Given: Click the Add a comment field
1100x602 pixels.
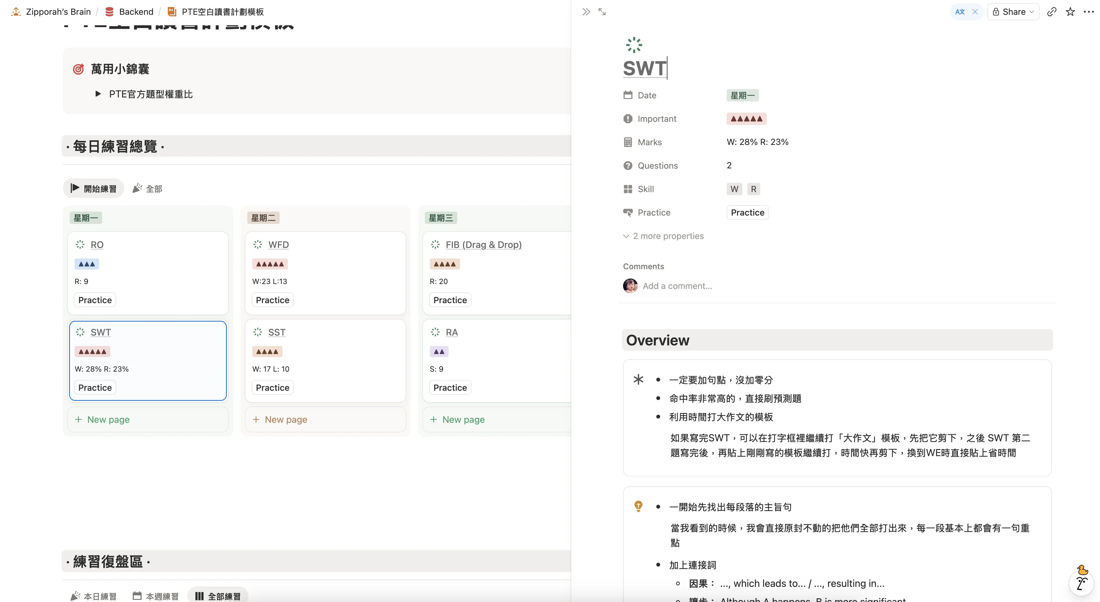Looking at the screenshot, I should [x=677, y=286].
